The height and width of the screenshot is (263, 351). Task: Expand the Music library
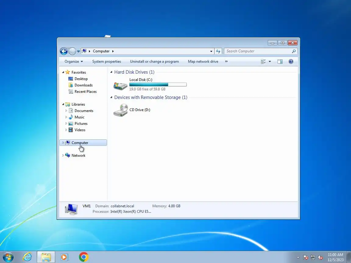(x=66, y=117)
